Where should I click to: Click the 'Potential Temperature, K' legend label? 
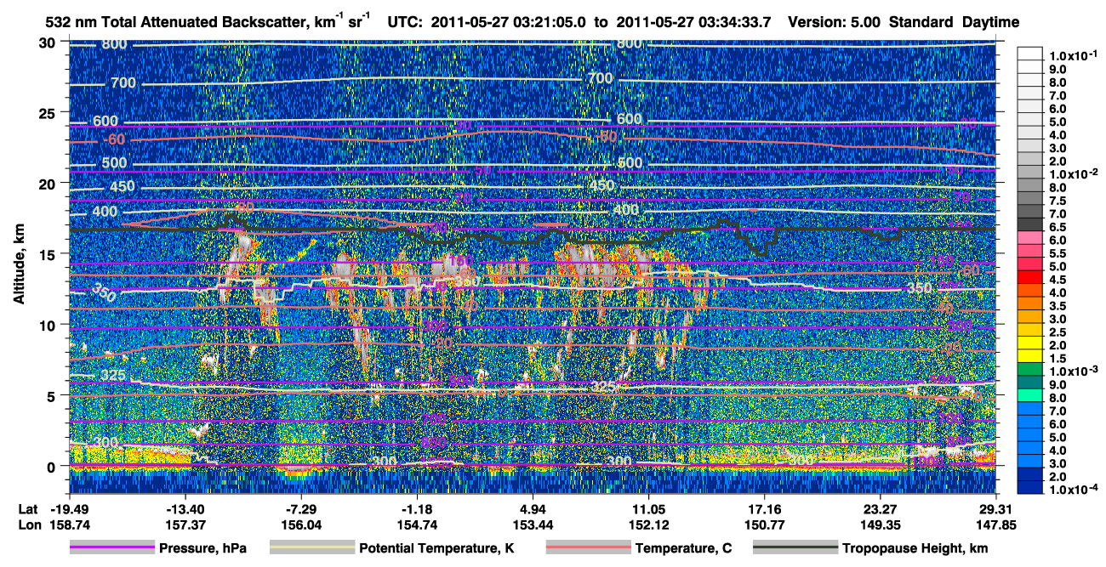click(x=436, y=549)
